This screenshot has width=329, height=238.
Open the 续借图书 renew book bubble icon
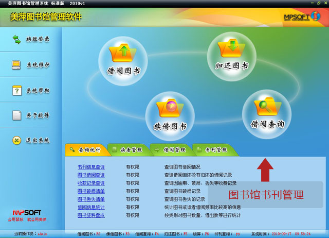pos(170,116)
